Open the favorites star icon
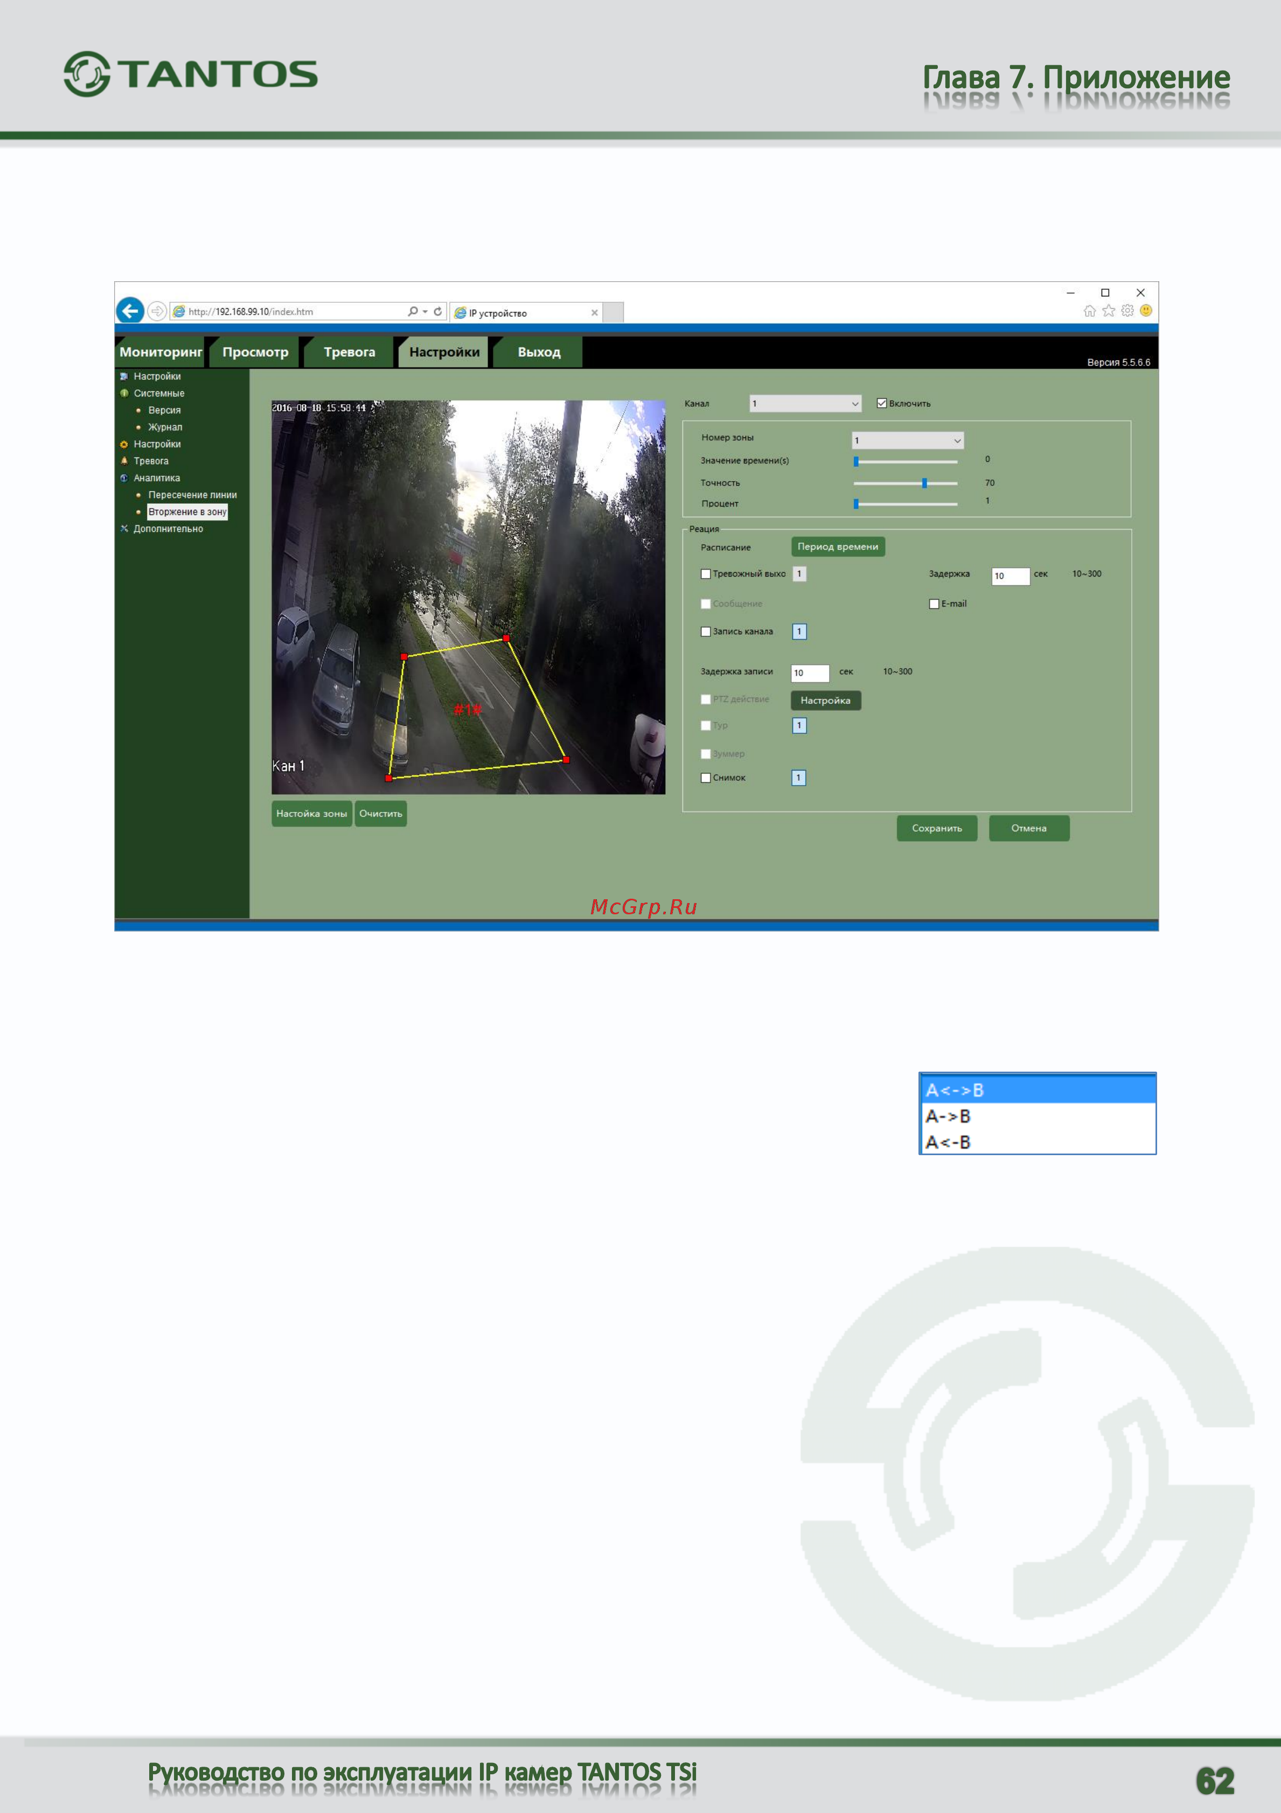This screenshot has height=1813, width=1281. click(1108, 311)
